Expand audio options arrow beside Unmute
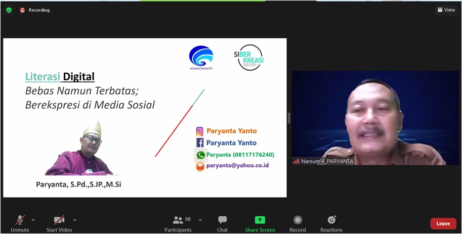462x234 pixels. [33, 220]
